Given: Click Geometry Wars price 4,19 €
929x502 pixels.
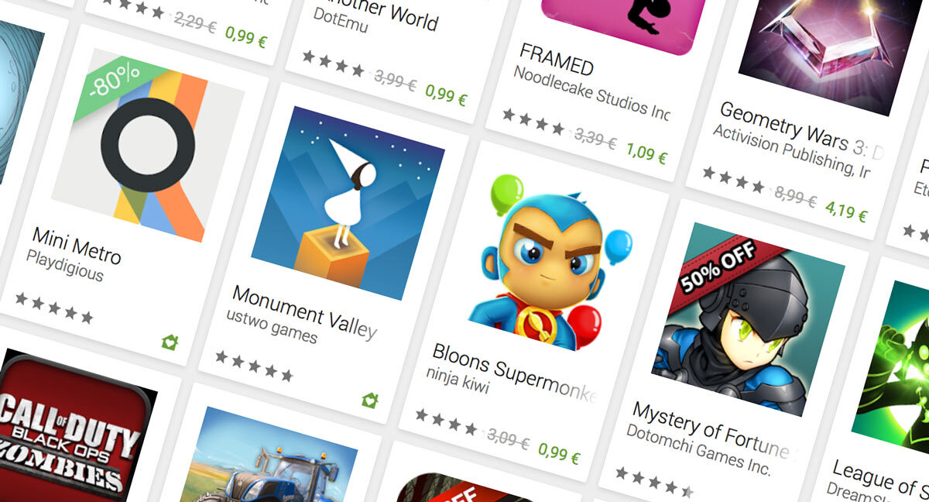Looking at the screenshot, I should pyautogui.click(x=845, y=211).
